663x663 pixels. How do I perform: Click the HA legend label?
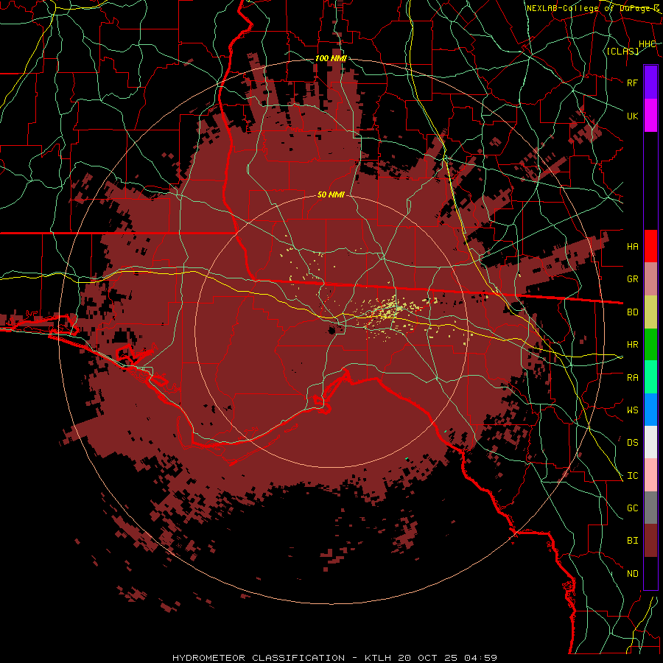click(x=633, y=246)
